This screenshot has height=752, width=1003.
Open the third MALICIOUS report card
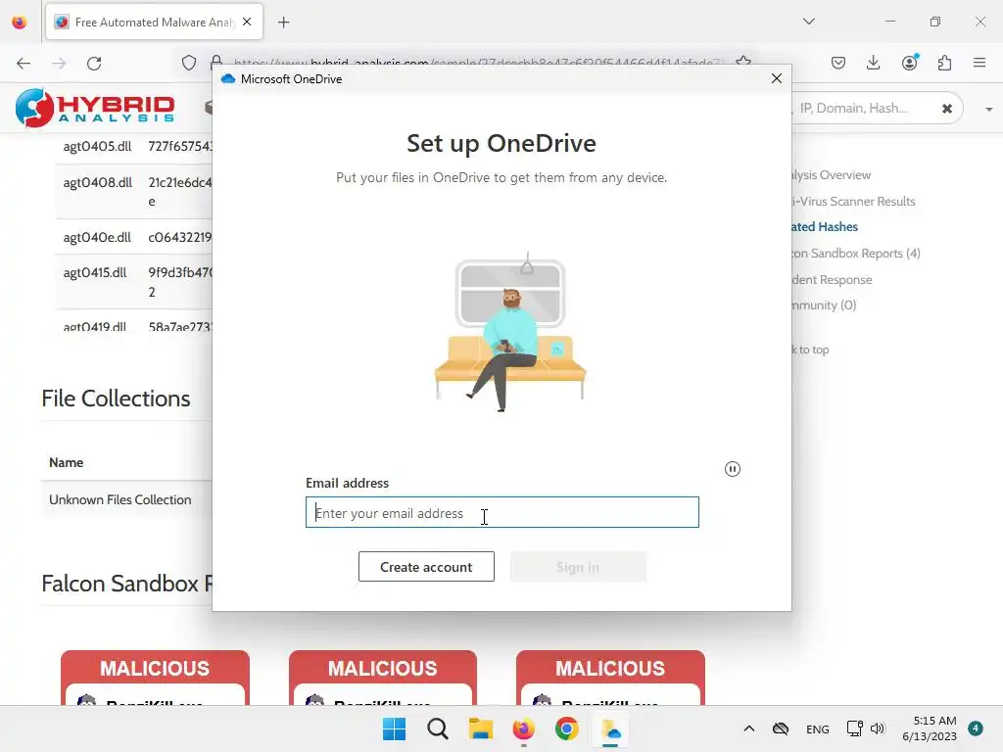(x=610, y=678)
